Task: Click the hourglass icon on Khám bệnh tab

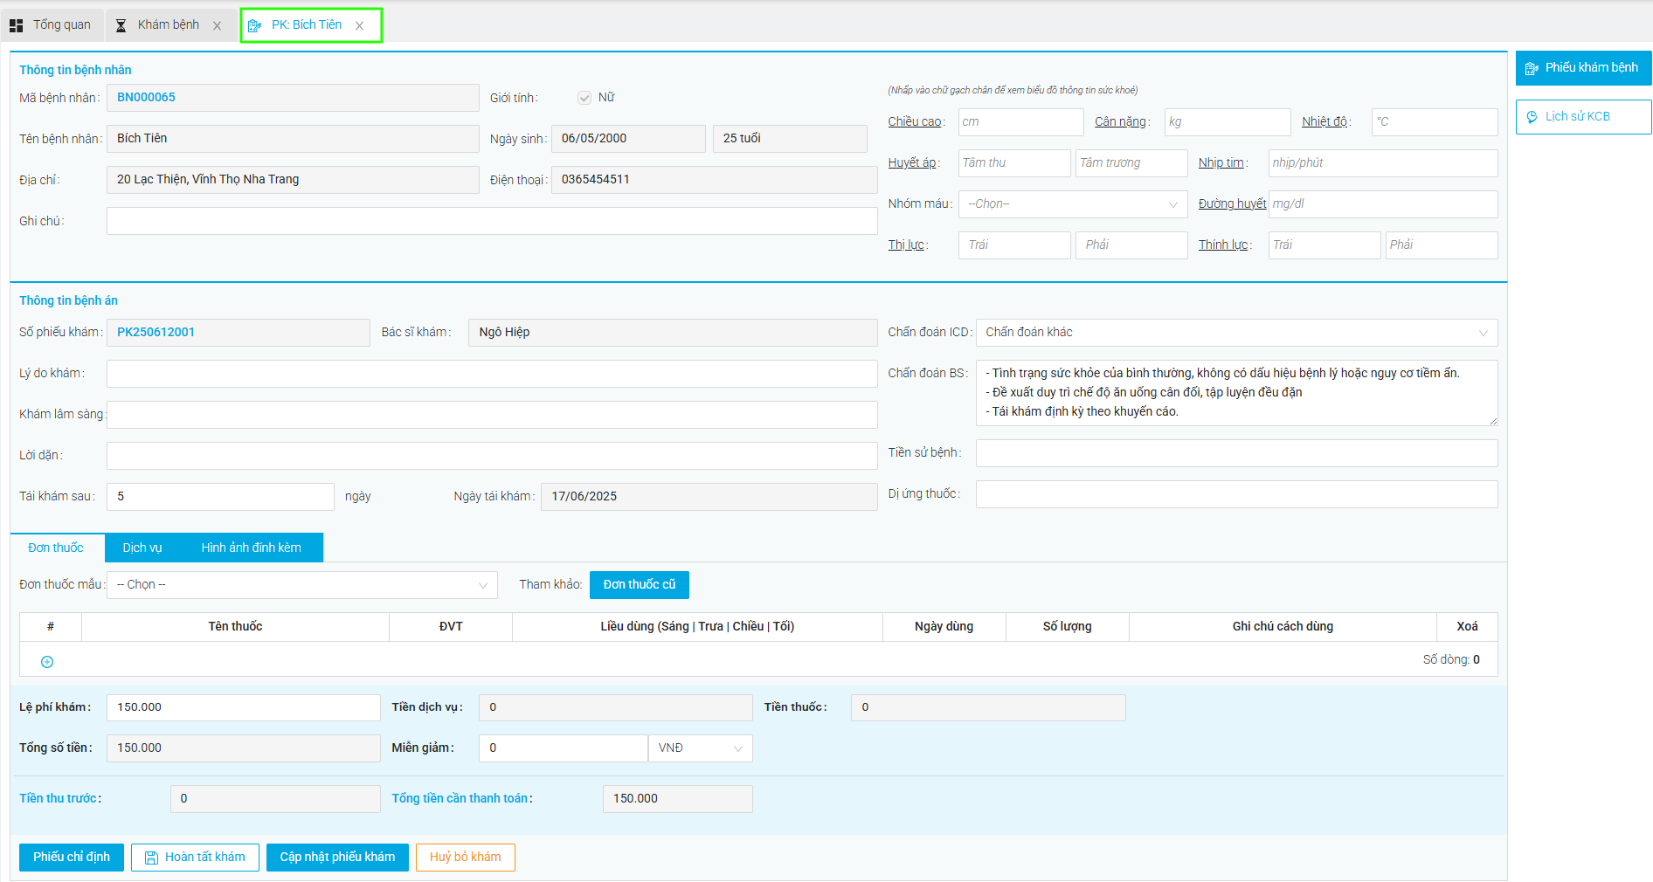Action: [x=121, y=25]
